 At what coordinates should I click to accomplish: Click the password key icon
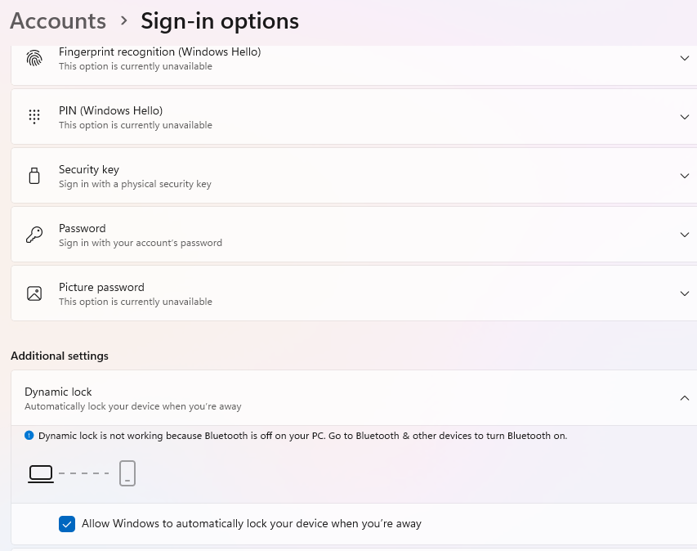pyautogui.click(x=34, y=235)
